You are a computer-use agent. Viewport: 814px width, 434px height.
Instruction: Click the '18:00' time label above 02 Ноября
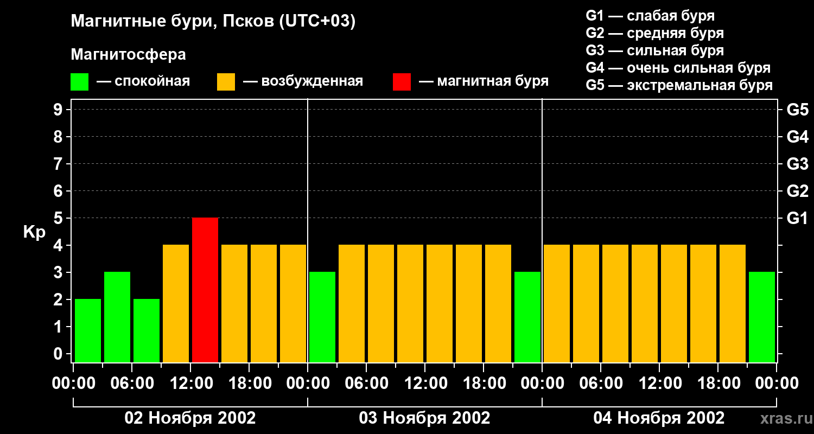pos(249,383)
